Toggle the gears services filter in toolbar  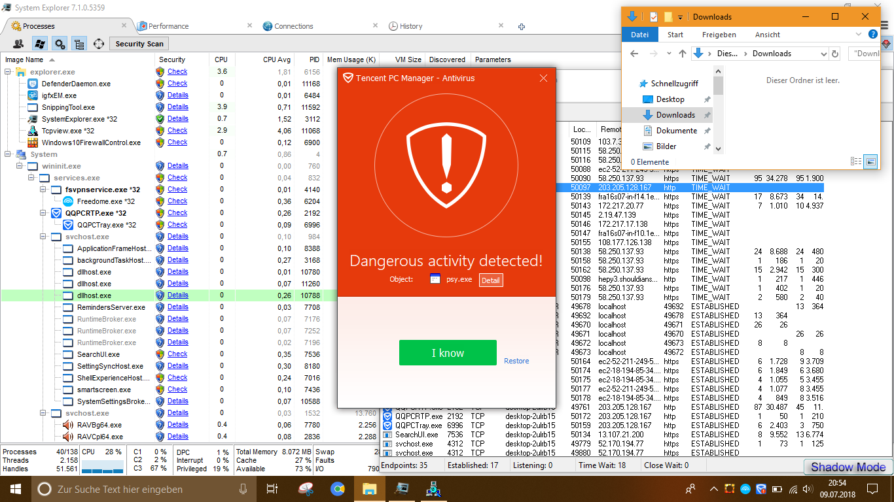tap(60, 44)
